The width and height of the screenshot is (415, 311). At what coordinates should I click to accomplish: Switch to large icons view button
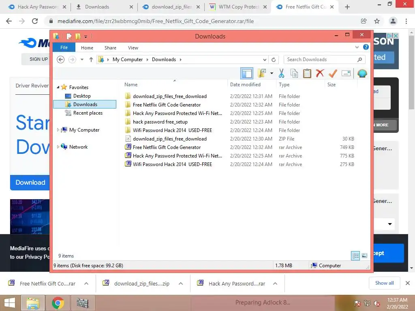click(364, 256)
